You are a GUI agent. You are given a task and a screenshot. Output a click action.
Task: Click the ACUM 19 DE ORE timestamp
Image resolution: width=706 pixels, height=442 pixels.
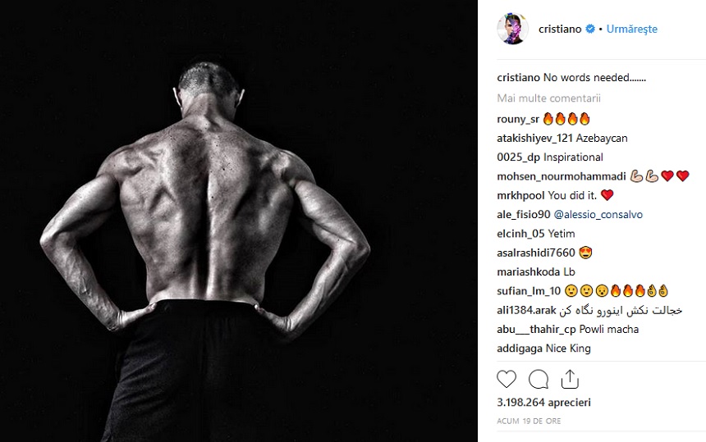pos(529,421)
